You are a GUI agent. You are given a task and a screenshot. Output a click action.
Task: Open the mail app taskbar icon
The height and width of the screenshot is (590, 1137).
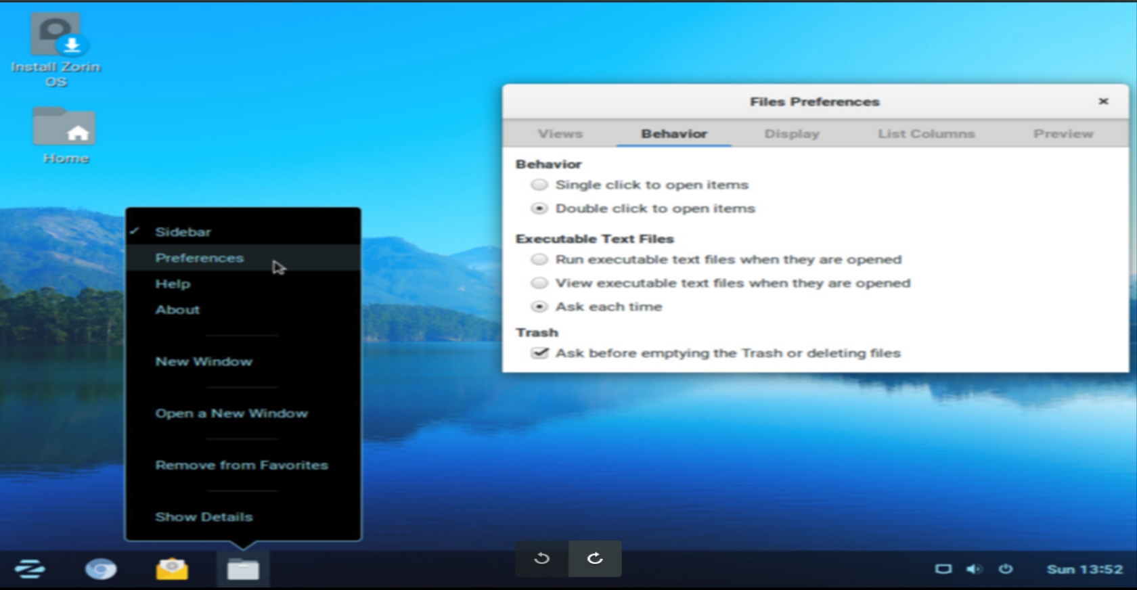pos(172,569)
